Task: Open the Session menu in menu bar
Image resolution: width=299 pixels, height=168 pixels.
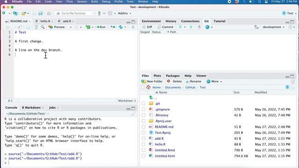Action: tap(82, 1)
